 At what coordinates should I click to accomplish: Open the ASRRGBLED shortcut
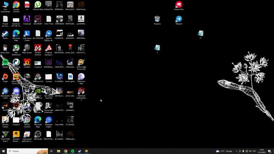tap(60, 20)
